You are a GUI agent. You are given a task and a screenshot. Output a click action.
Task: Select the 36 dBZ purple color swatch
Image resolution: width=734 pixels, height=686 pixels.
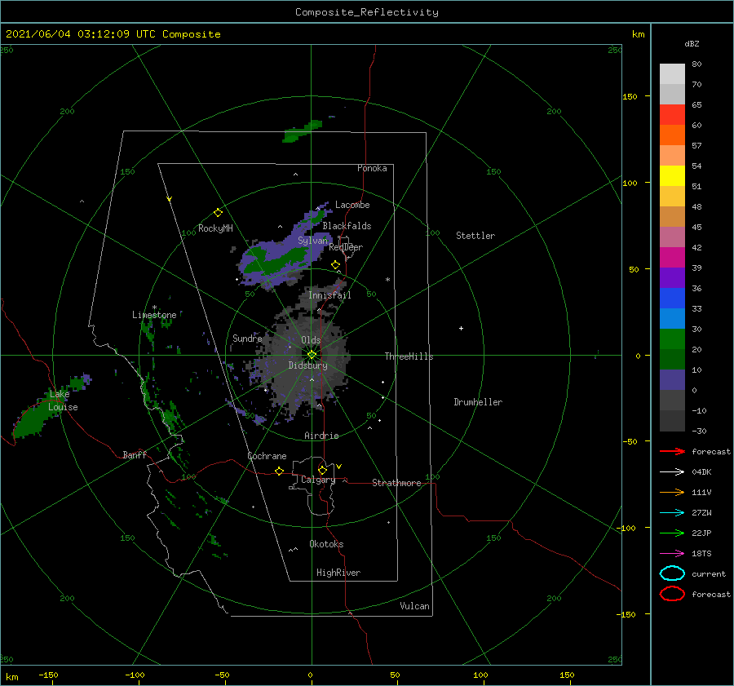click(x=672, y=278)
